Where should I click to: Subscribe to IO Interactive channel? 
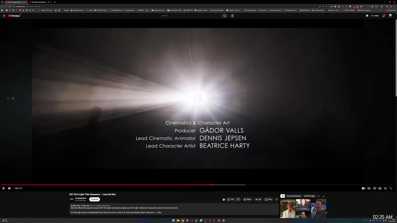(95, 199)
